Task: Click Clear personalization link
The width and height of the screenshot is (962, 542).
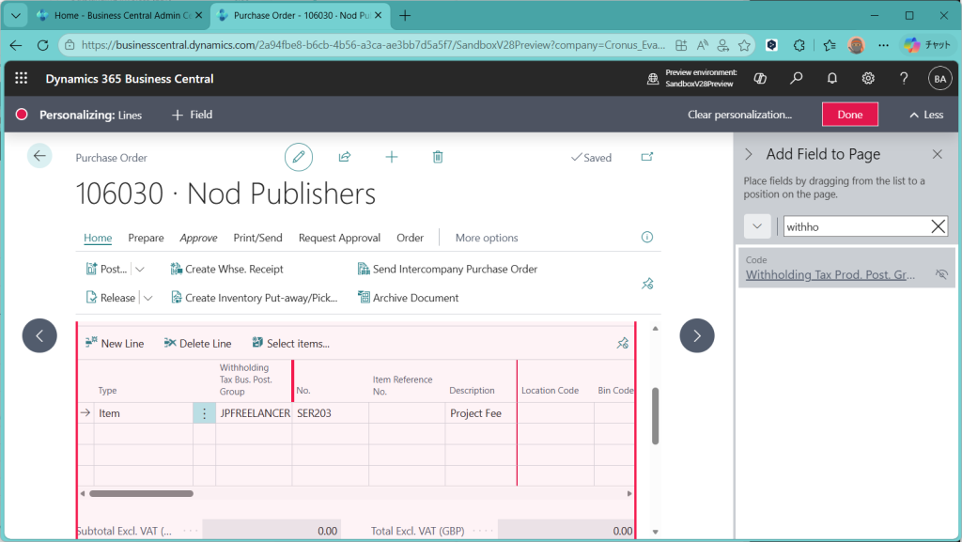Action: coord(739,115)
